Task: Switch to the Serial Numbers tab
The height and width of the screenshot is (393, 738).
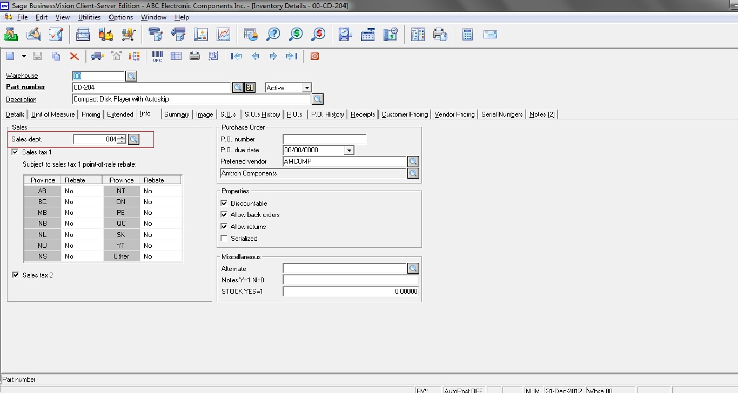Action: coord(502,114)
